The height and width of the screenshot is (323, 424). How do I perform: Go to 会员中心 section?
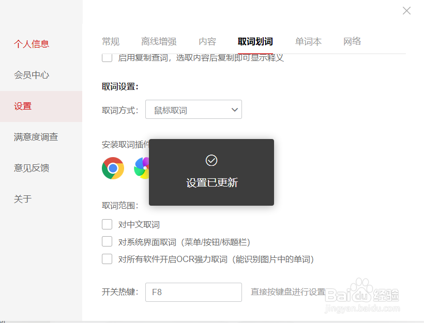[32, 75]
